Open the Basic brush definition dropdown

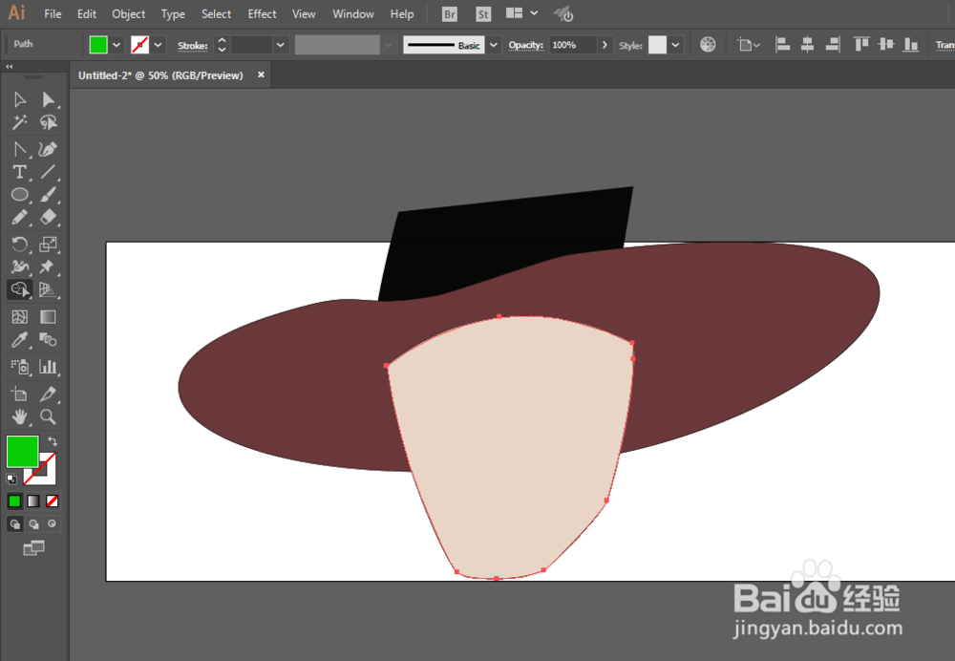click(x=494, y=45)
